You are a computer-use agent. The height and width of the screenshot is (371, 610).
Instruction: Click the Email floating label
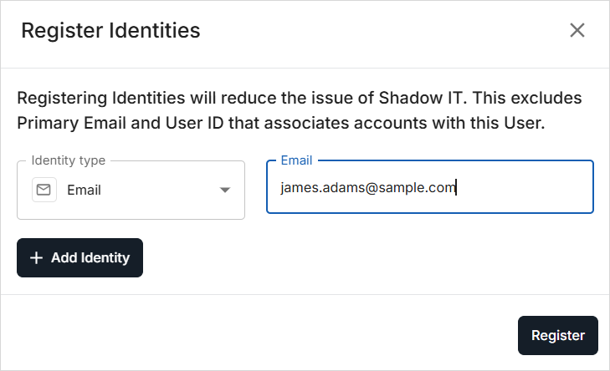click(x=295, y=160)
